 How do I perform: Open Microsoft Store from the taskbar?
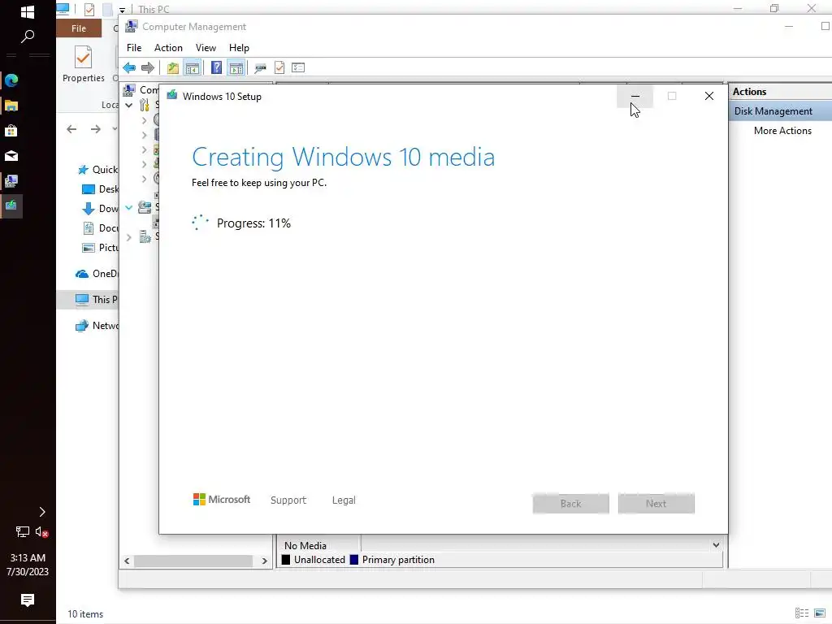coord(11,131)
